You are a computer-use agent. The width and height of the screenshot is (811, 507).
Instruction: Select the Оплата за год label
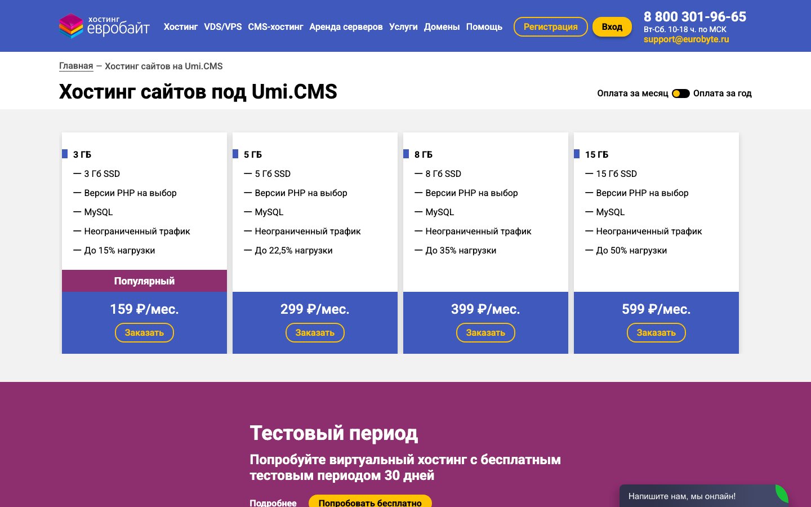pyautogui.click(x=723, y=94)
